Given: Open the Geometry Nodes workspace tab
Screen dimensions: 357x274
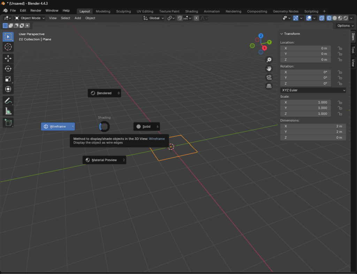Looking at the screenshot, I should click(286, 11).
